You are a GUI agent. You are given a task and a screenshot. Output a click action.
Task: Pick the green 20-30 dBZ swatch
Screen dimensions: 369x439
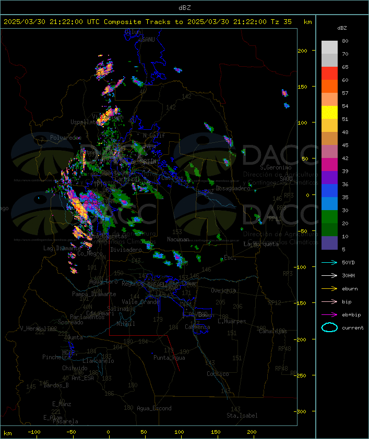click(329, 217)
